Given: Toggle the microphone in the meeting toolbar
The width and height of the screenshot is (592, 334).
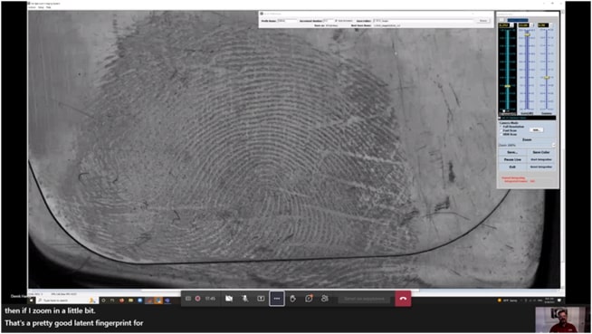Looking at the screenshot, I should coord(244,299).
